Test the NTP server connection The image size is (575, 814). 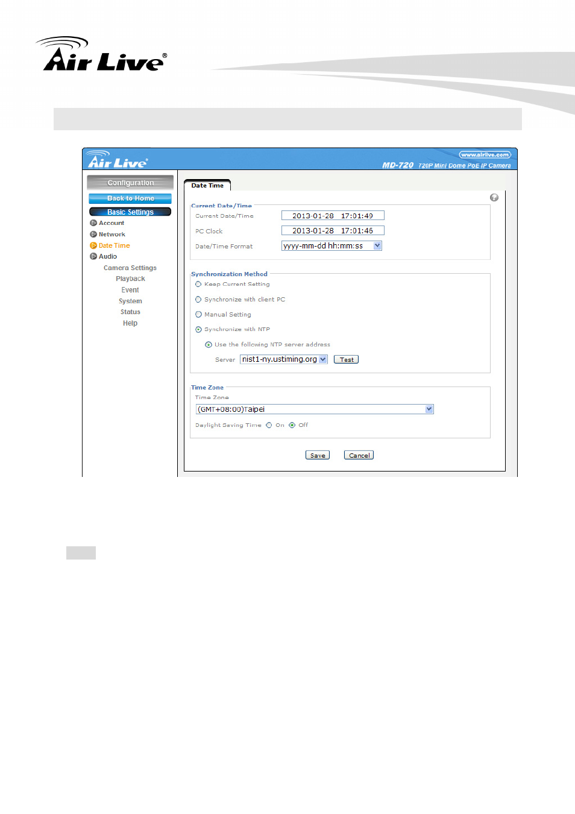click(x=347, y=359)
